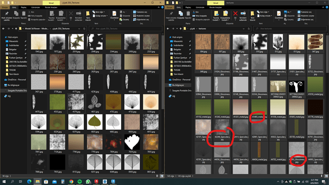Select thumbnail 004.jpg in right window
Viewport: 329px width, 185px height.
pos(203,43)
